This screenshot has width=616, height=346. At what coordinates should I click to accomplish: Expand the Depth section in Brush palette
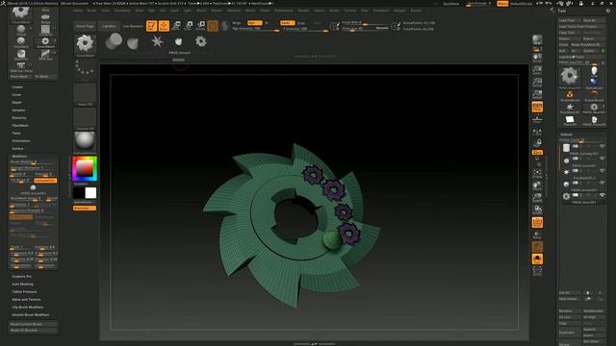click(16, 103)
